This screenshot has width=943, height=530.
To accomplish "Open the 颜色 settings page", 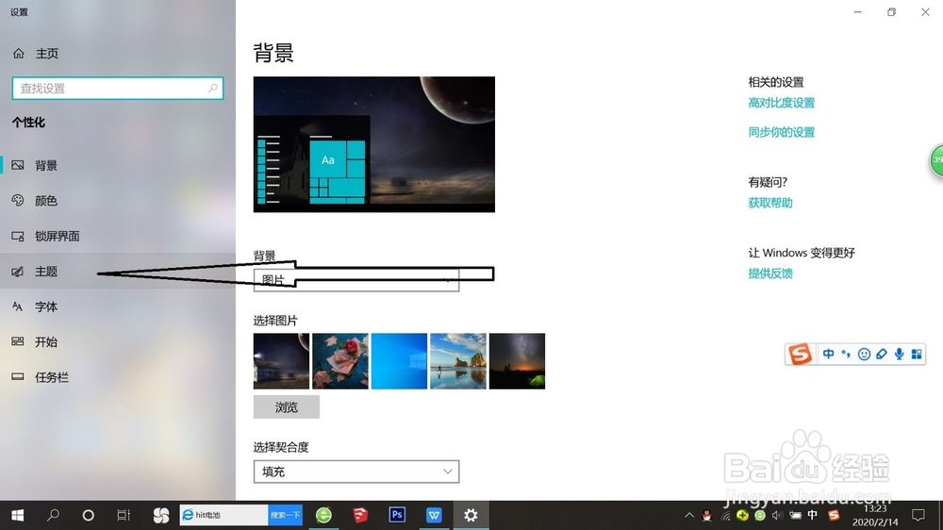I will (x=117, y=200).
